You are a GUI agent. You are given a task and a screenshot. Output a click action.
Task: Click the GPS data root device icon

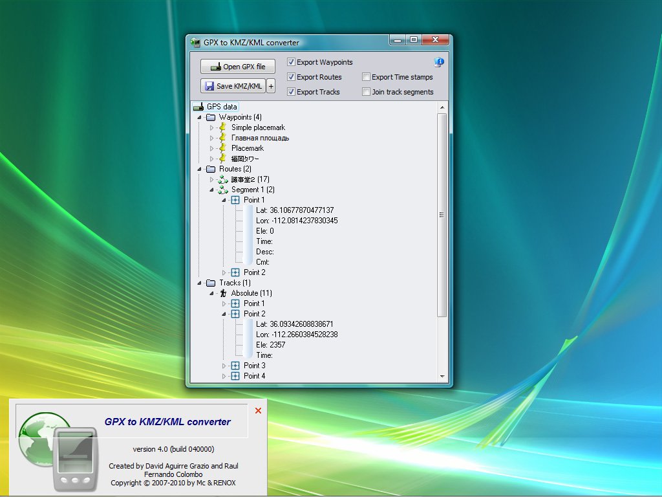(198, 107)
